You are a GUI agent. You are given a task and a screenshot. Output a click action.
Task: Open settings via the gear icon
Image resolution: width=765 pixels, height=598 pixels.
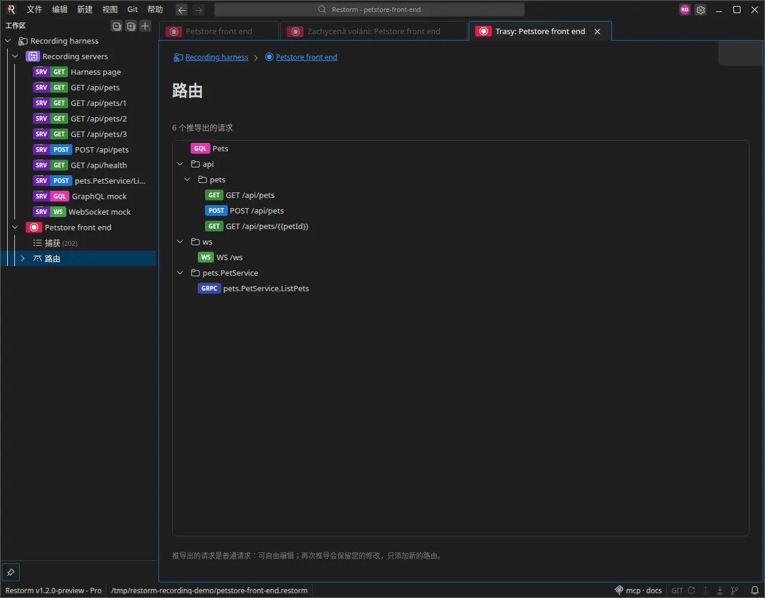701,10
